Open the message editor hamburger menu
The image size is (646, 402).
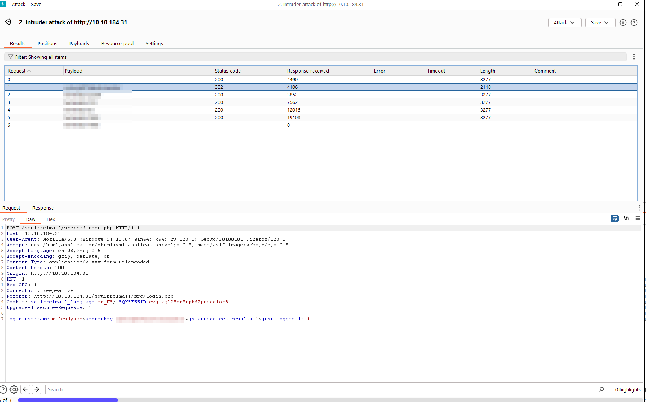(638, 218)
